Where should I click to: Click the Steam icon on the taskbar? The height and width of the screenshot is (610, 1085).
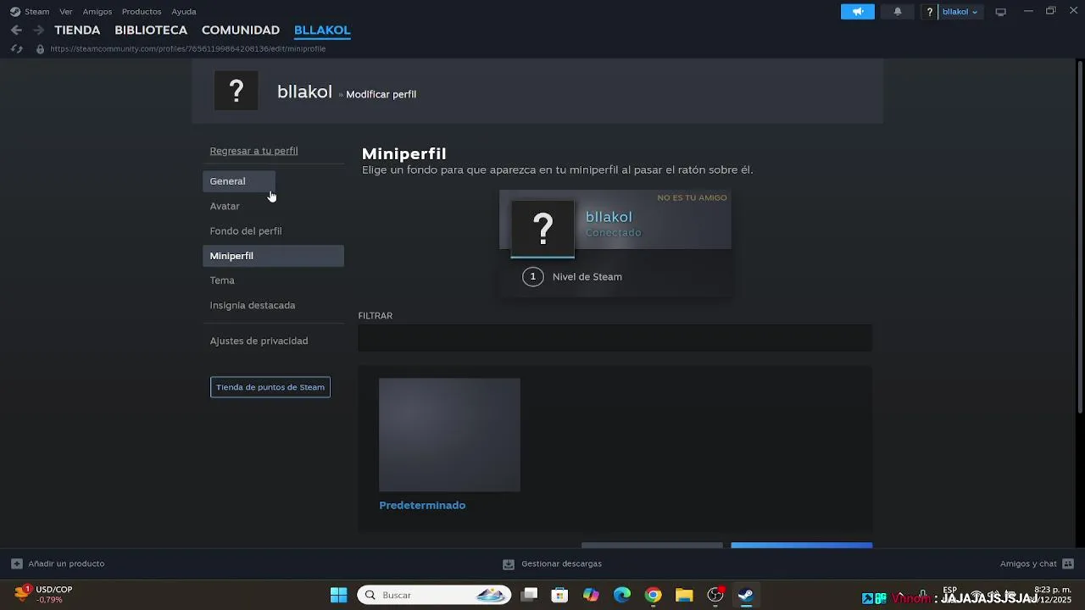[x=746, y=595]
